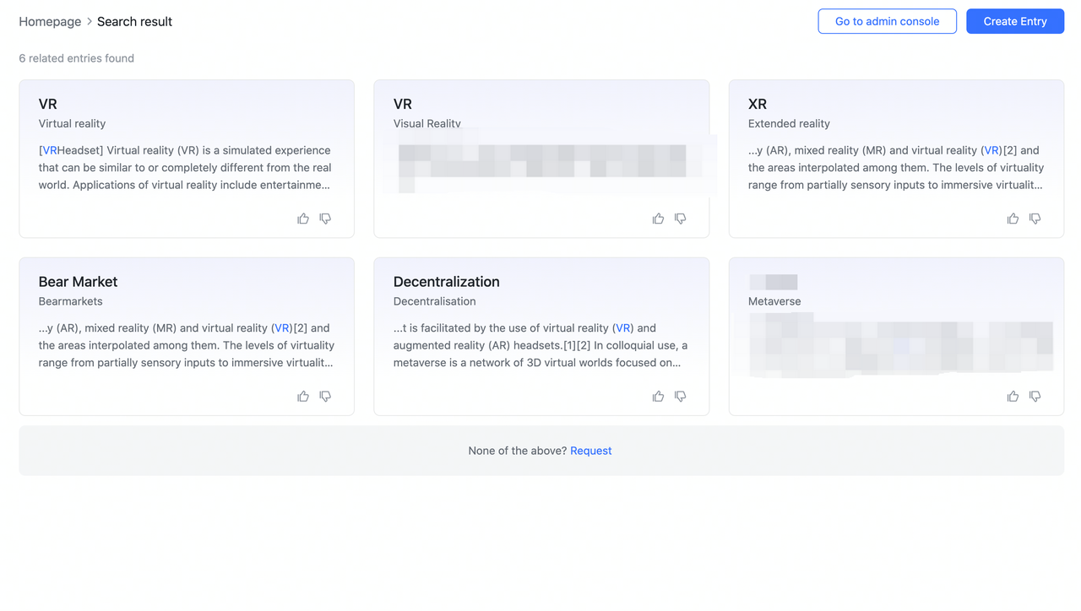Like the VR Virtual reality entry
1081x611 pixels.
(303, 218)
